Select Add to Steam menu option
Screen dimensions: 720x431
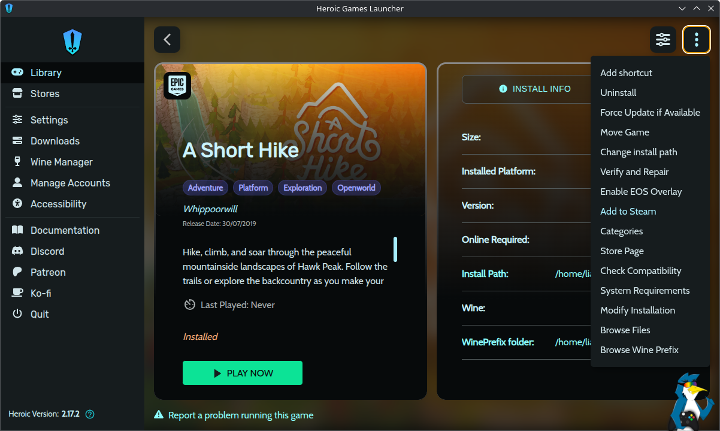(x=628, y=212)
